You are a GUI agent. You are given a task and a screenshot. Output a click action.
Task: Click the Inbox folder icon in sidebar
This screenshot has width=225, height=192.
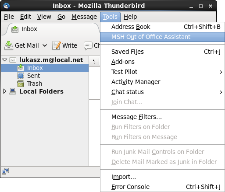point(21,68)
